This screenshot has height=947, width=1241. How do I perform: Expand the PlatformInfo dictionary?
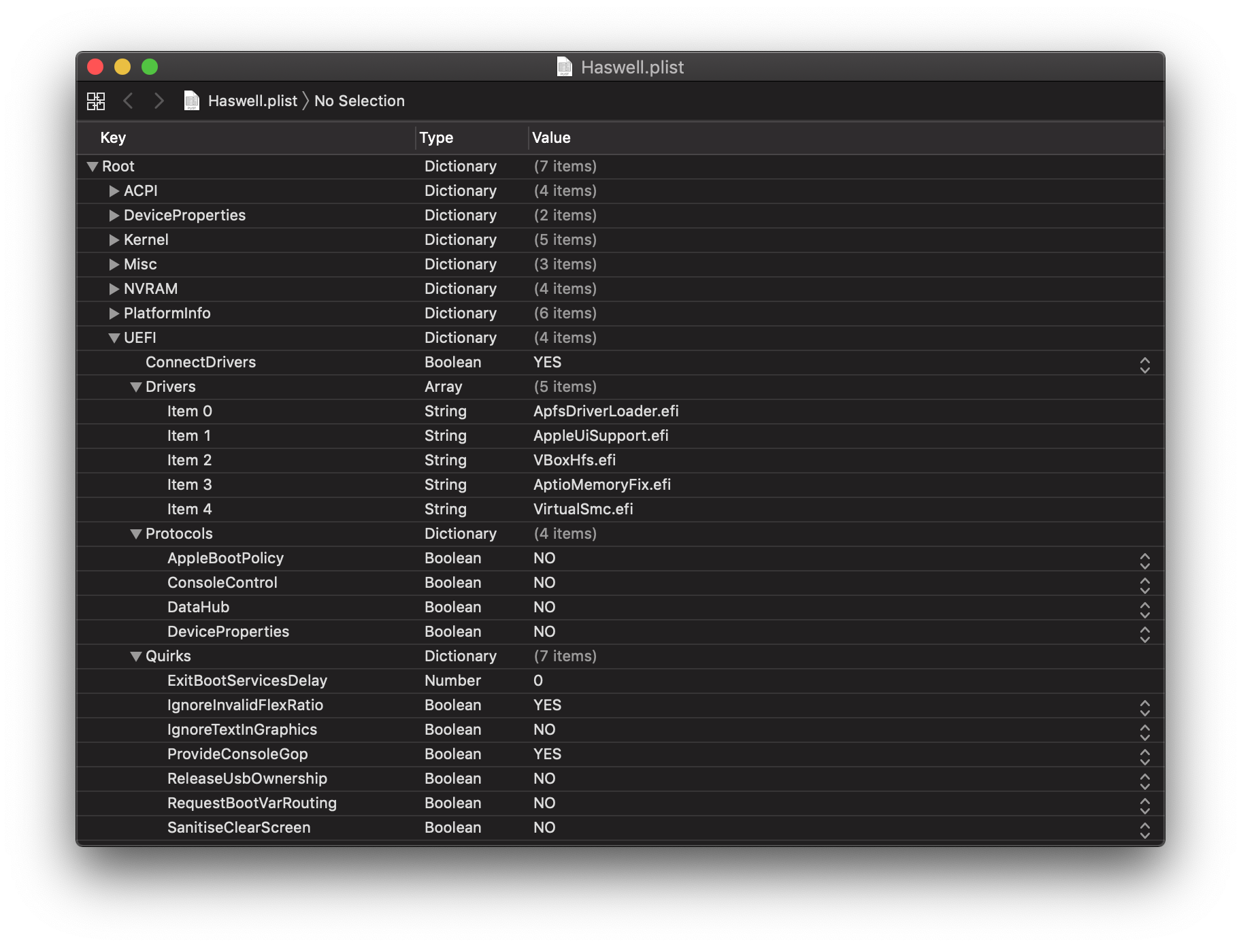point(114,314)
